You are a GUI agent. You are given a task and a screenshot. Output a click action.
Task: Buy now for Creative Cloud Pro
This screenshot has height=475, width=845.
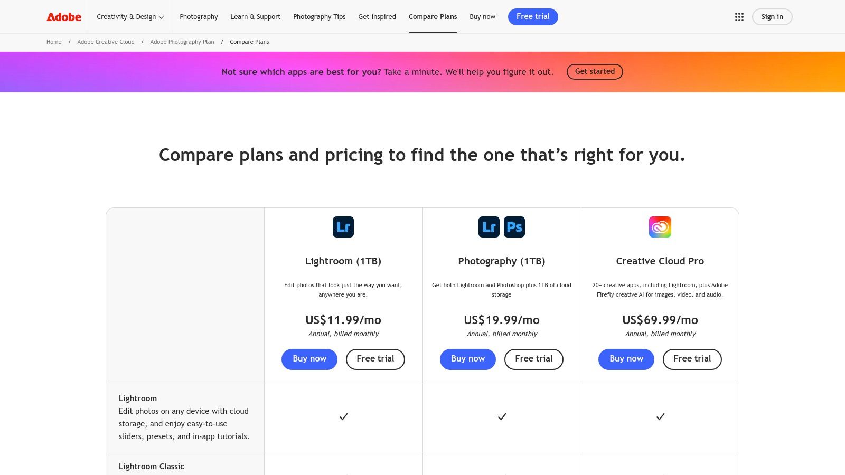[626, 359]
